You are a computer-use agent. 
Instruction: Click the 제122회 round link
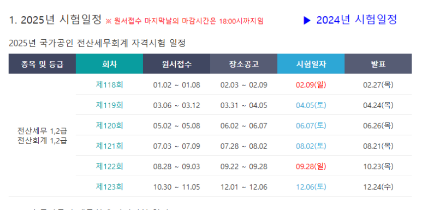click(109, 166)
